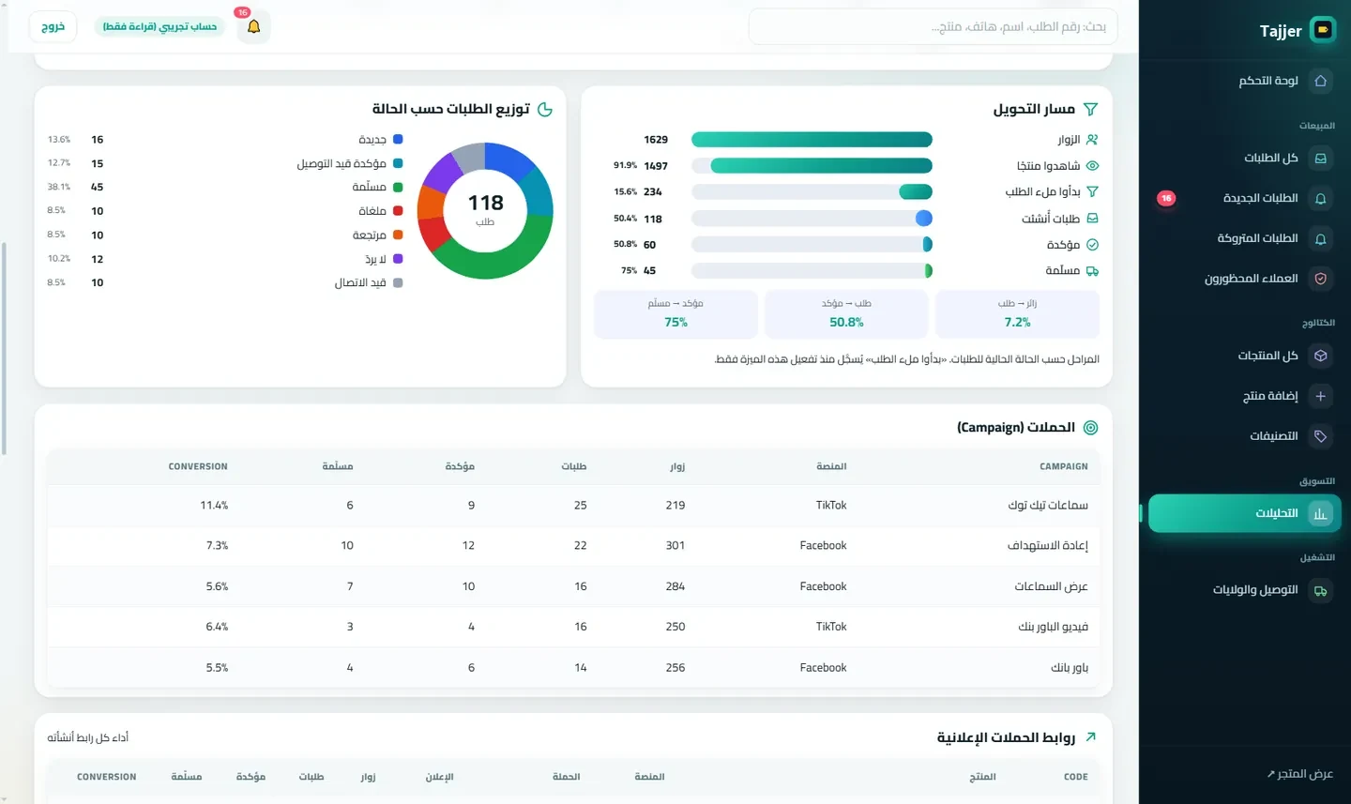
Task: Open the notifications bell in the top bar
Action: (x=253, y=26)
